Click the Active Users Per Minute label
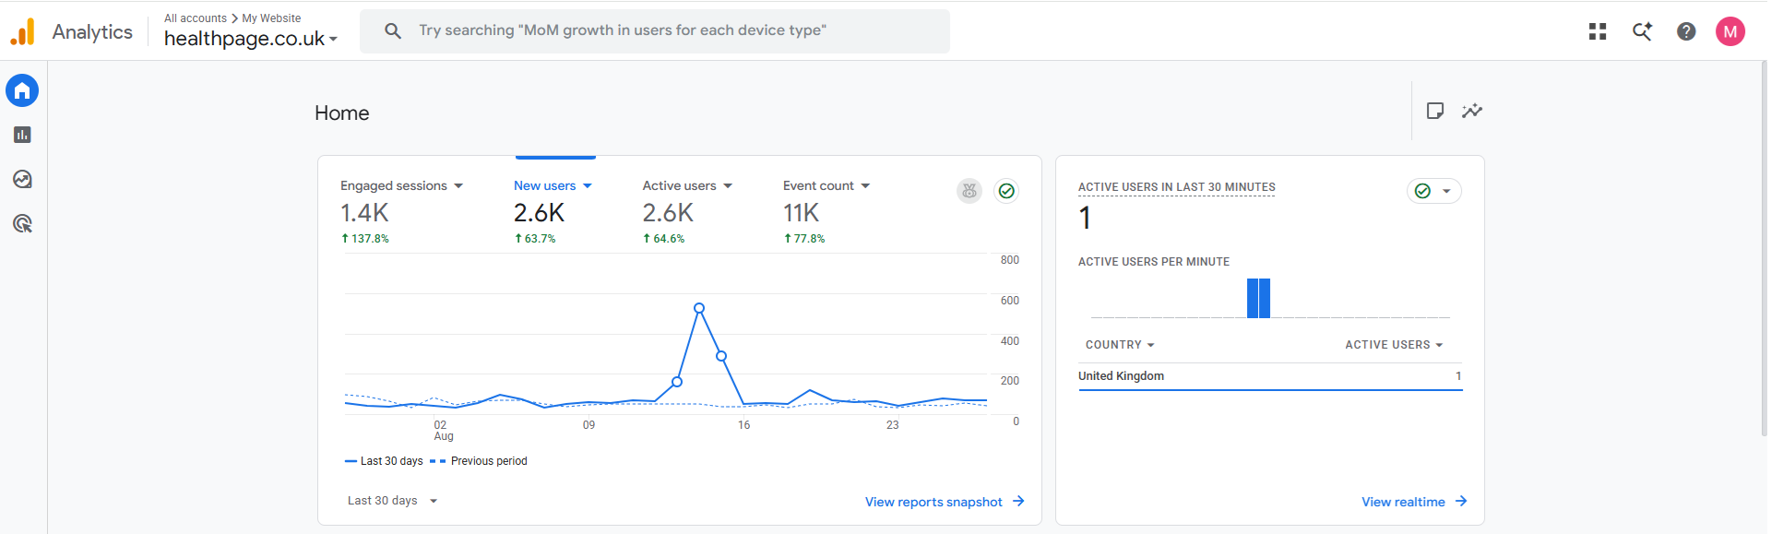The height and width of the screenshot is (534, 1771). coord(1154,262)
